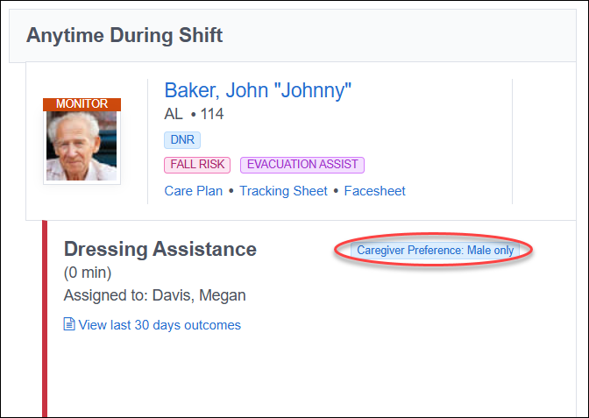
Task: Open View last 30 days outcomes
Action: coord(160,325)
